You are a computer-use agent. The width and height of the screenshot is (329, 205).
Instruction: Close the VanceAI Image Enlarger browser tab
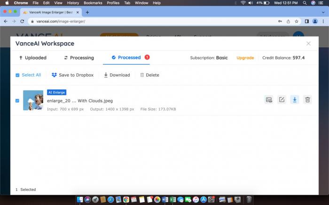(78, 12)
